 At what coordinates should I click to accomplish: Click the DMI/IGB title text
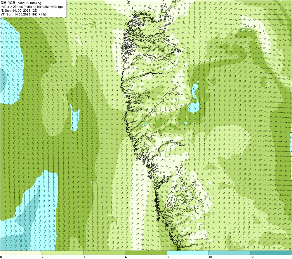(8, 3)
